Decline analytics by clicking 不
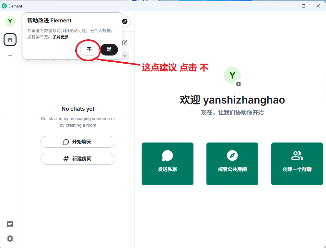The image size is (326, 248). point(89,49)
